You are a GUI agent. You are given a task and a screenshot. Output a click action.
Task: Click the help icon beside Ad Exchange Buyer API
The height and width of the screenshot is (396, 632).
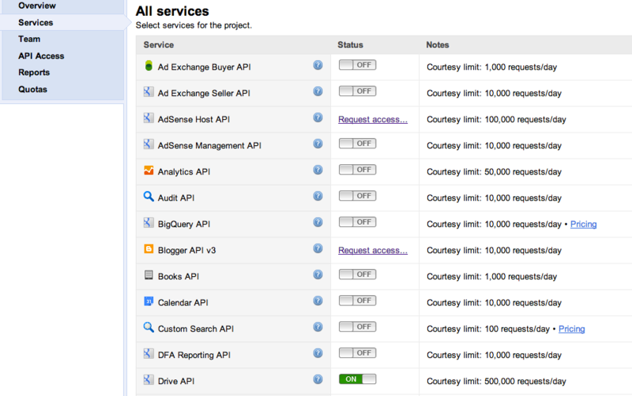click(318, 65)
